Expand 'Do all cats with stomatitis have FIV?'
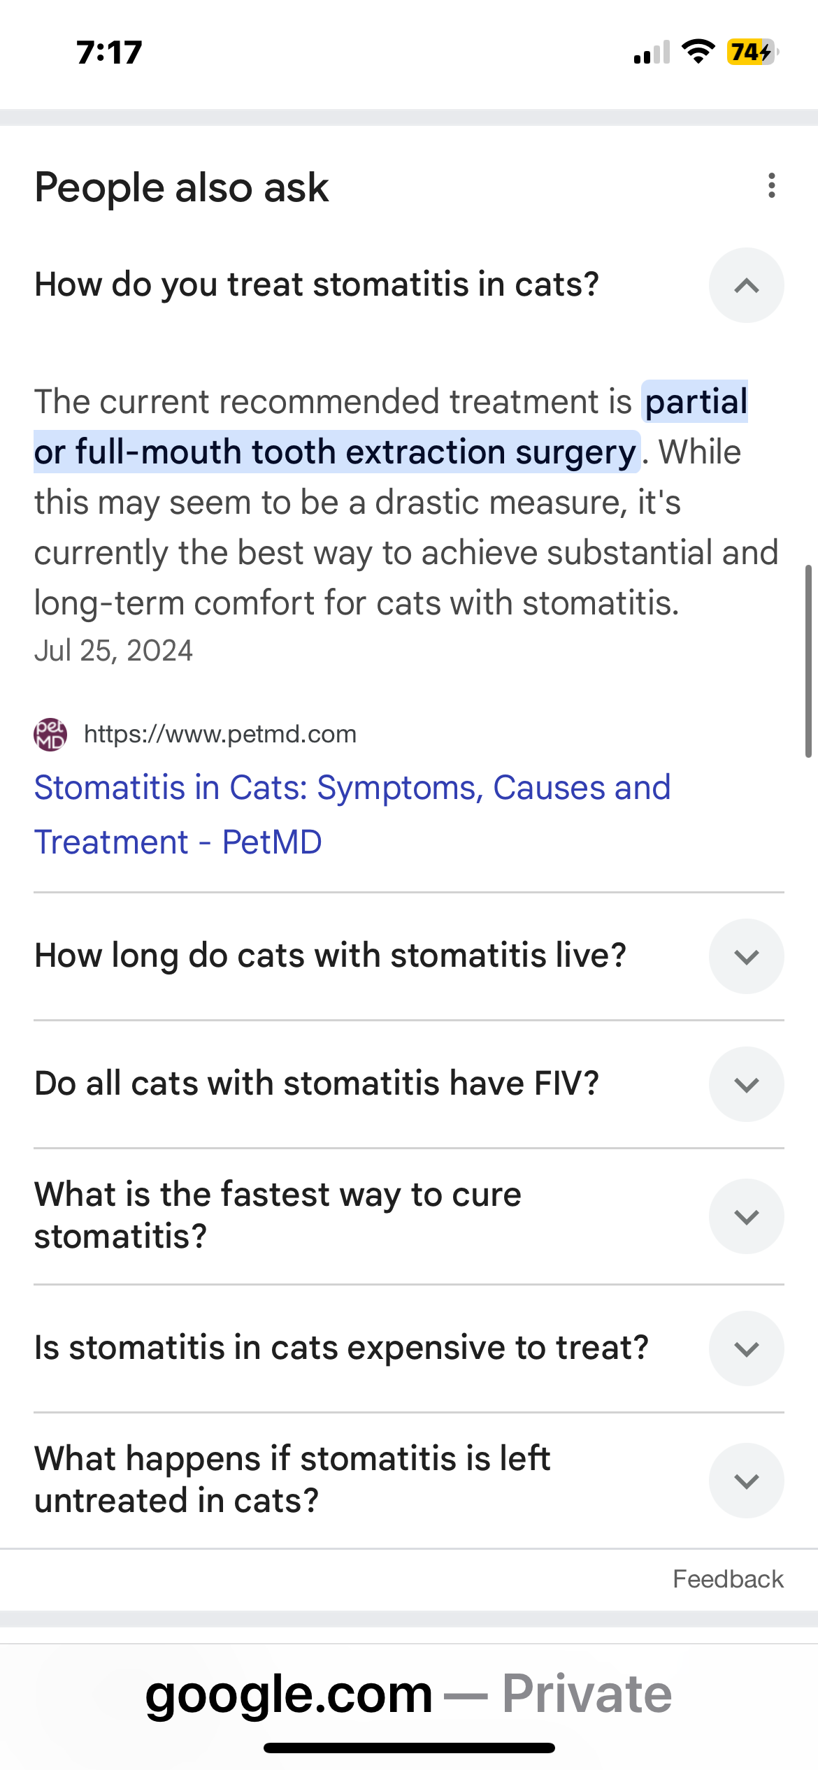Viewport: 818px width, 1770px height. coord(746,1084)
